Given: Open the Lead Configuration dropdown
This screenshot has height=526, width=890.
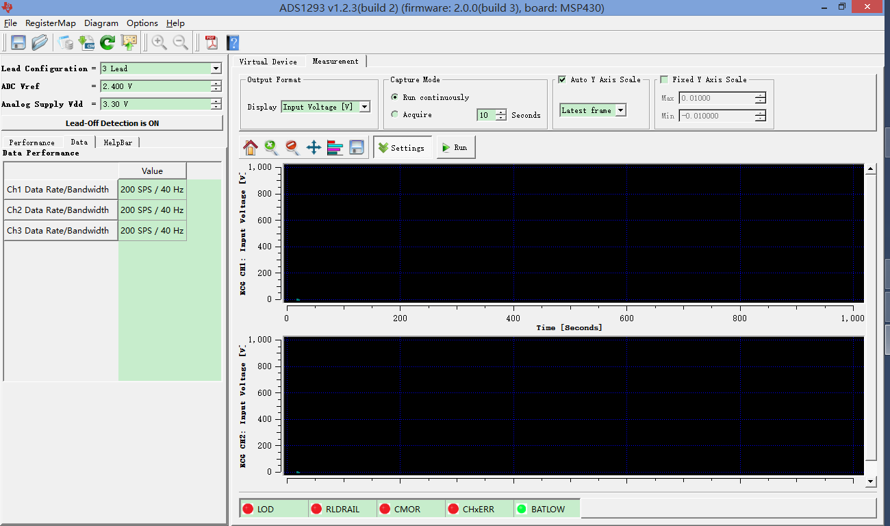Looking at the screenshot, I should click(x=216, y=68).
